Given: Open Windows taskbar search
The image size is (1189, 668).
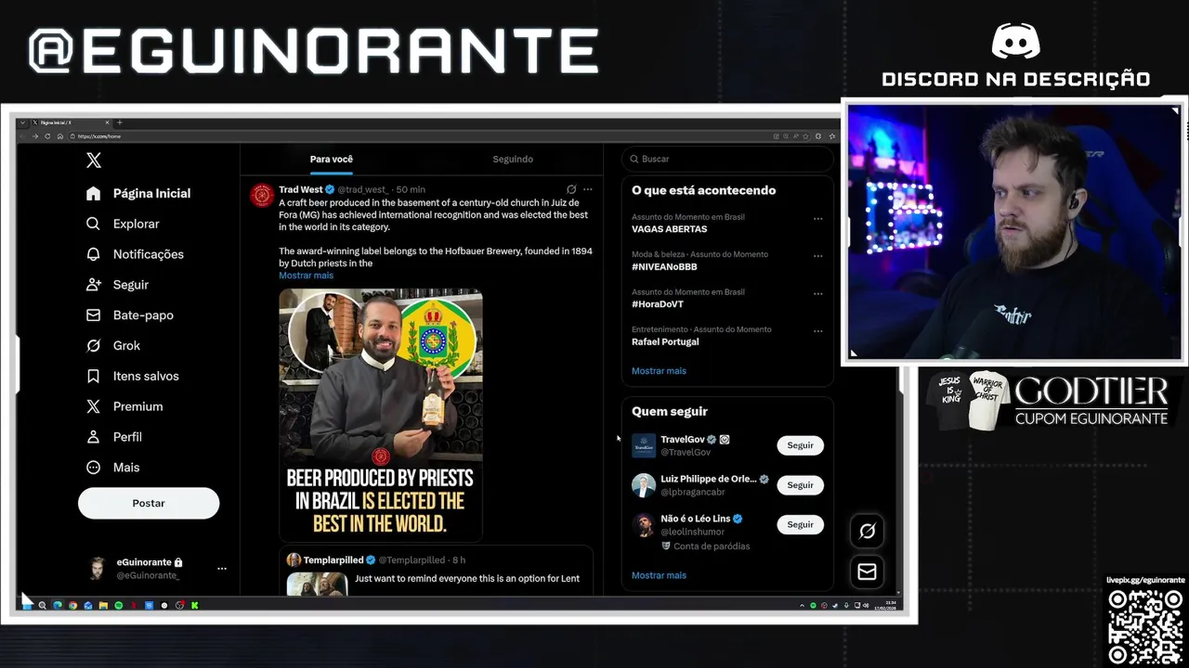Looking at the screenshot, I should [x=42, y=606].
